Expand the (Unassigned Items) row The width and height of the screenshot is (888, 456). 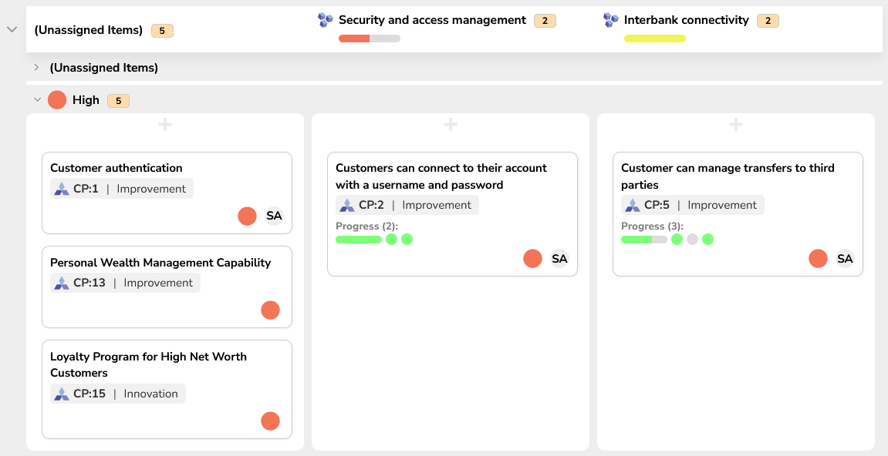tap(36, 68)
